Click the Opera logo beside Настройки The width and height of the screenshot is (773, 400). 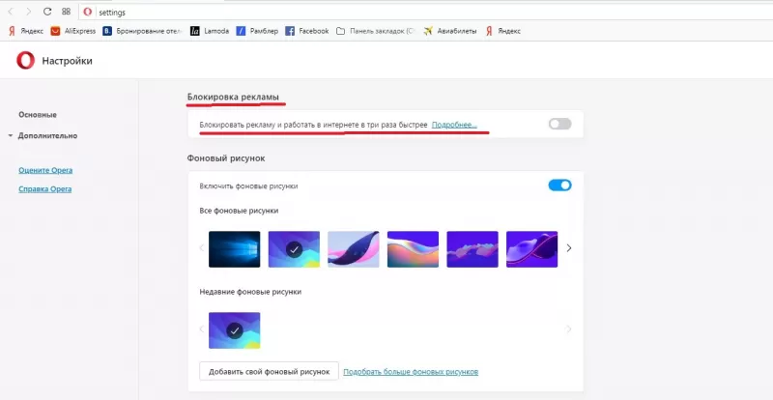pyautogui.click(x=25, y=61)
